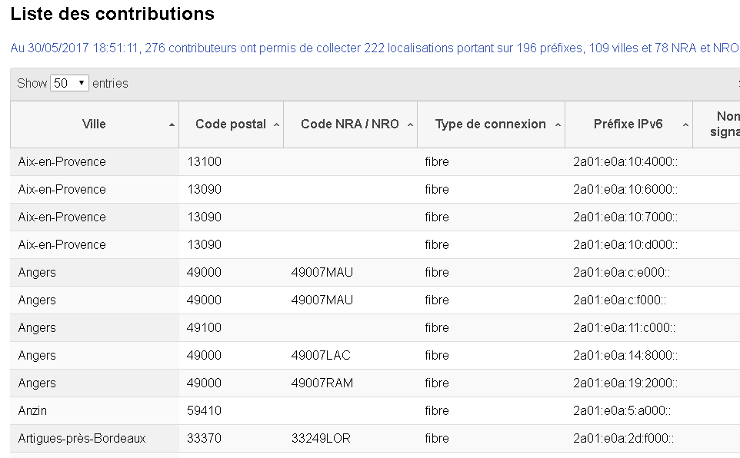Click the Code postal sort arrow

(x=276, y=124)
